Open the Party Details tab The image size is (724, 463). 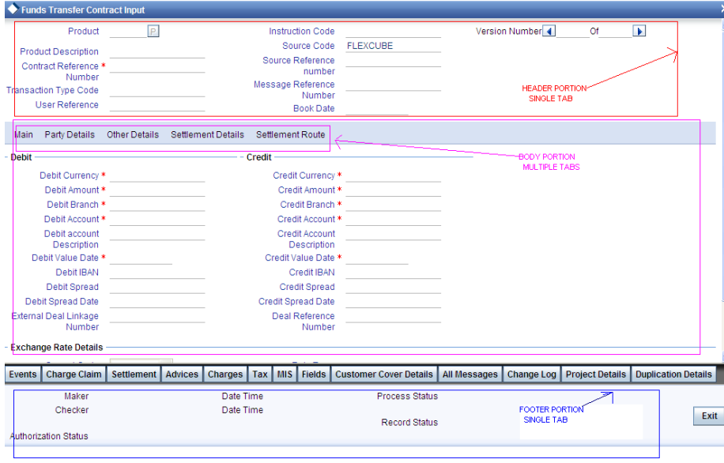[x=70, y=134]
